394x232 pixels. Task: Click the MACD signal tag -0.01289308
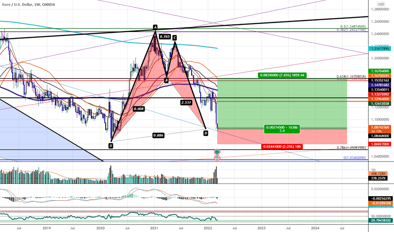[380, 203]
